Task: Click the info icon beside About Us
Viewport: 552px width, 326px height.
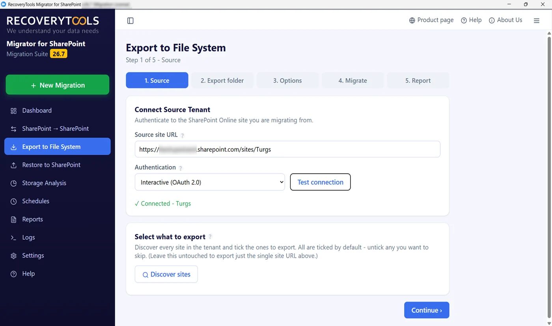Action: (492, 21)
